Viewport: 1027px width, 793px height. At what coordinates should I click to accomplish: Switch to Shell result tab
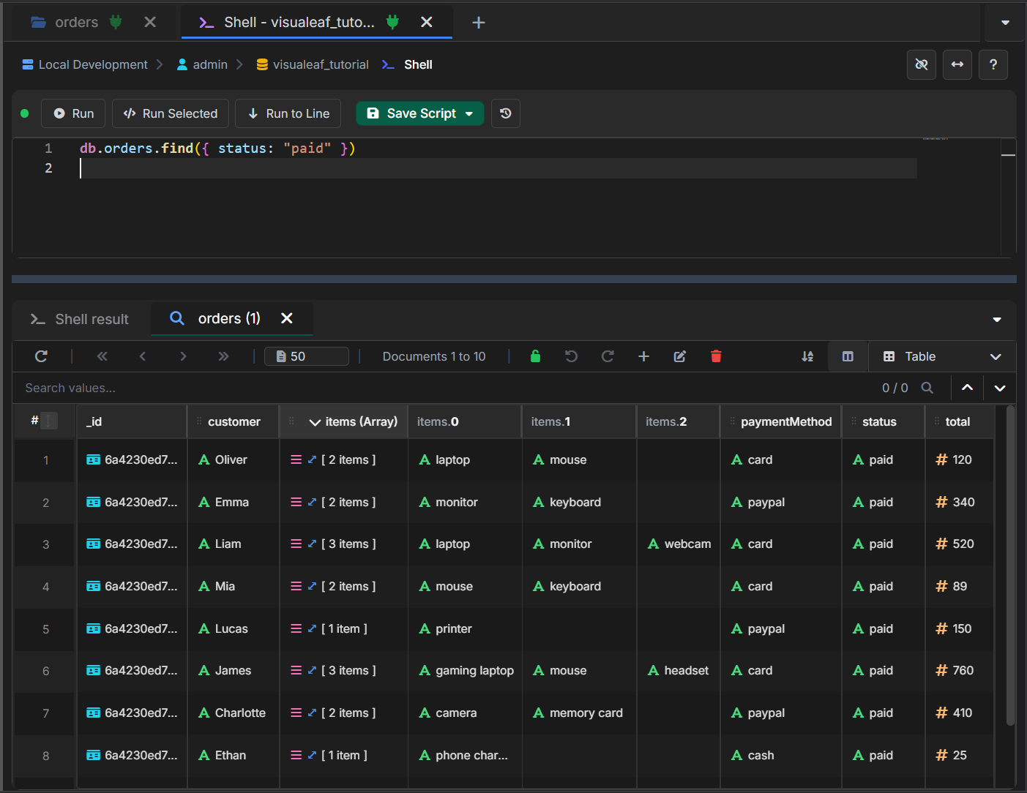[80, 319]
